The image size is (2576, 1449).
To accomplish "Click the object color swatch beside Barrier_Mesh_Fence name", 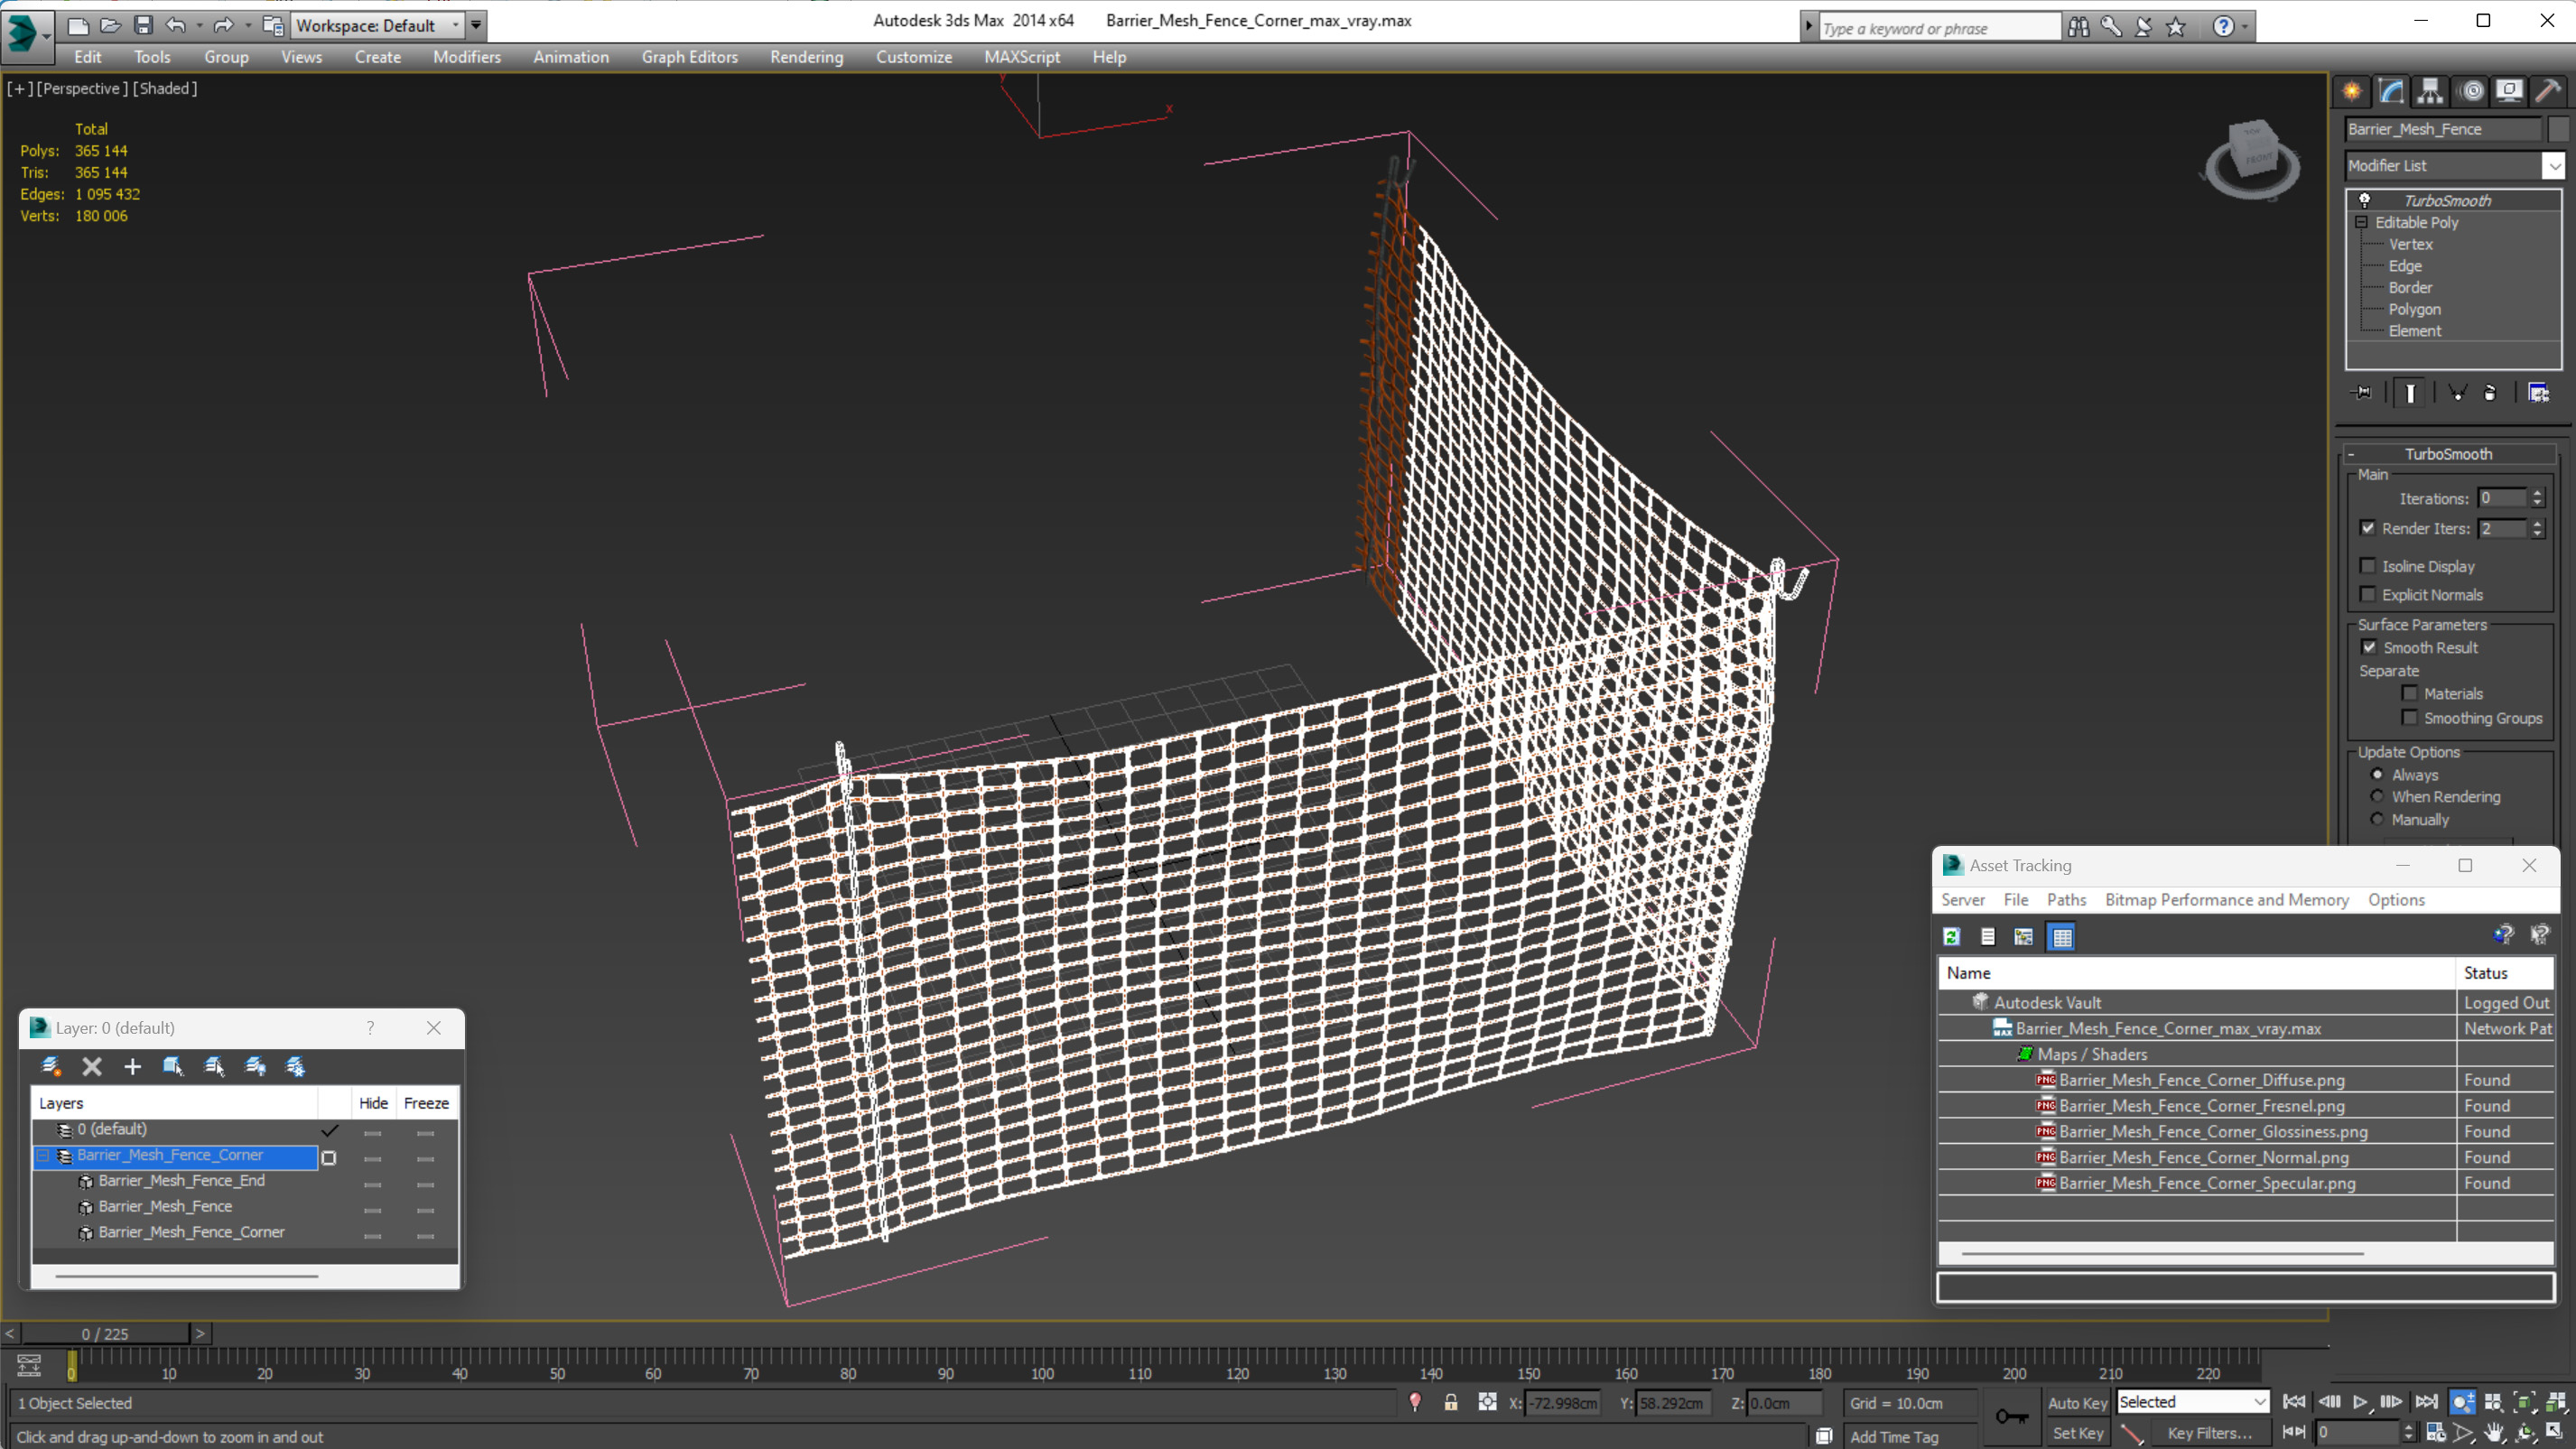I will (x=2558, y=129).
